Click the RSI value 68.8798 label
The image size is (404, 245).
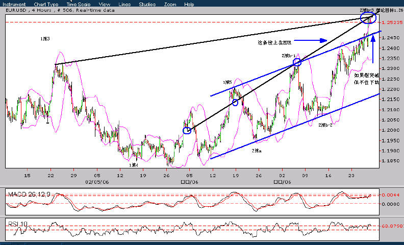(x=392, y=226)
